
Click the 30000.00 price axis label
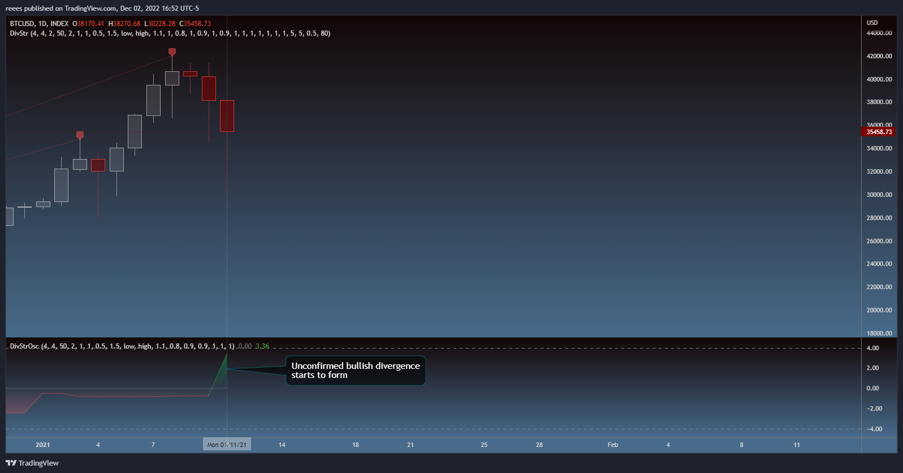coord(879,195)
